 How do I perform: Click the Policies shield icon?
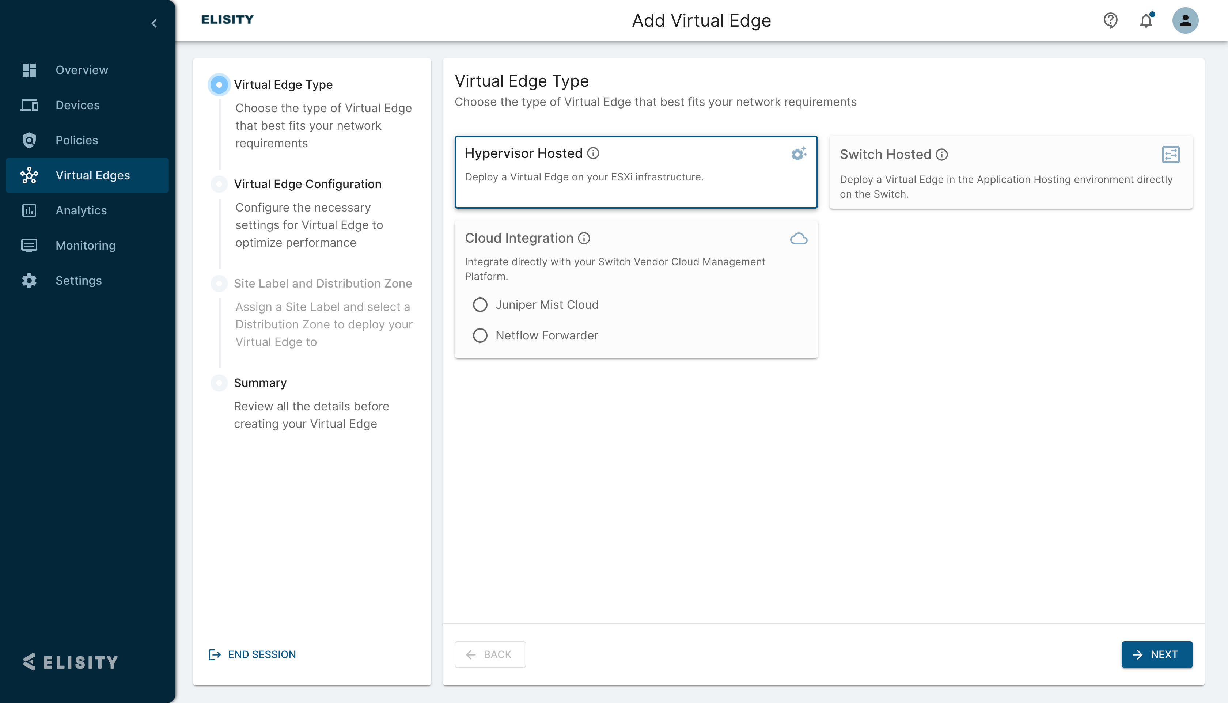click(x=29, y=140)
